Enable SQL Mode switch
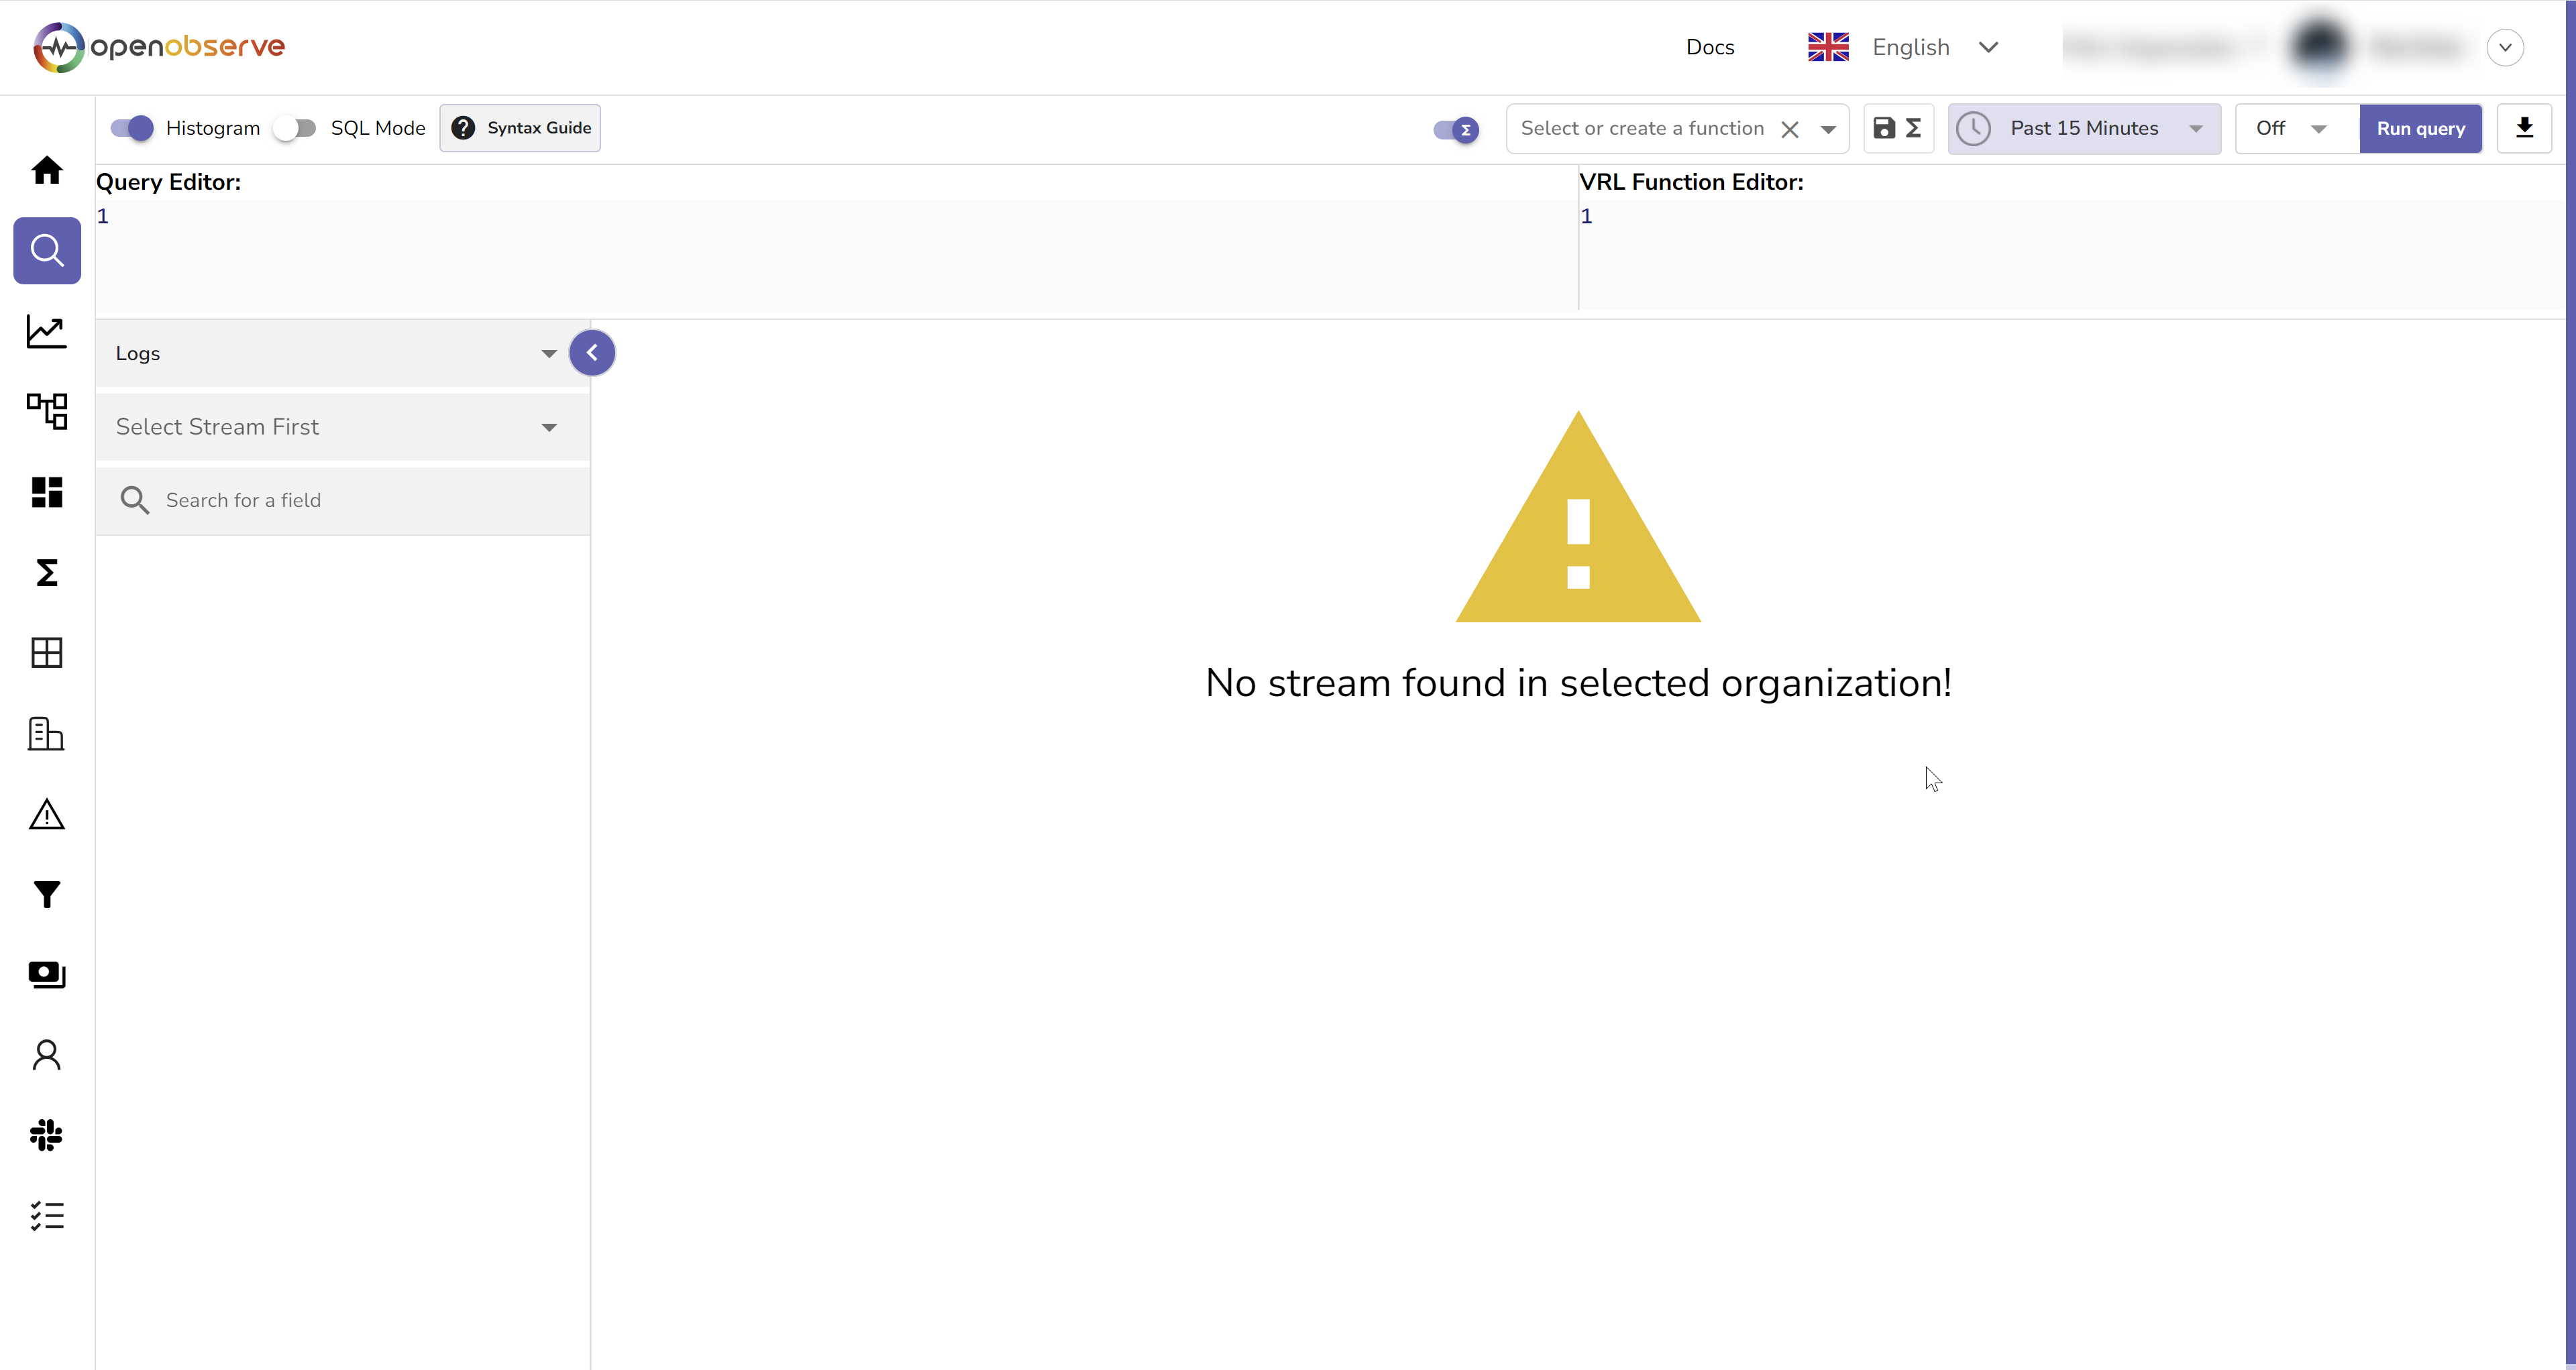 coord(296,128)
